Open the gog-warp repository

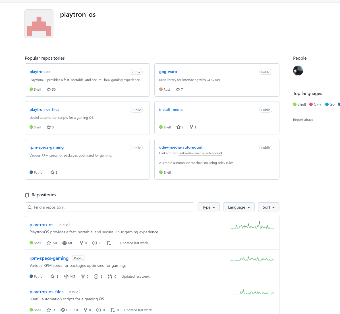[168, 72]
